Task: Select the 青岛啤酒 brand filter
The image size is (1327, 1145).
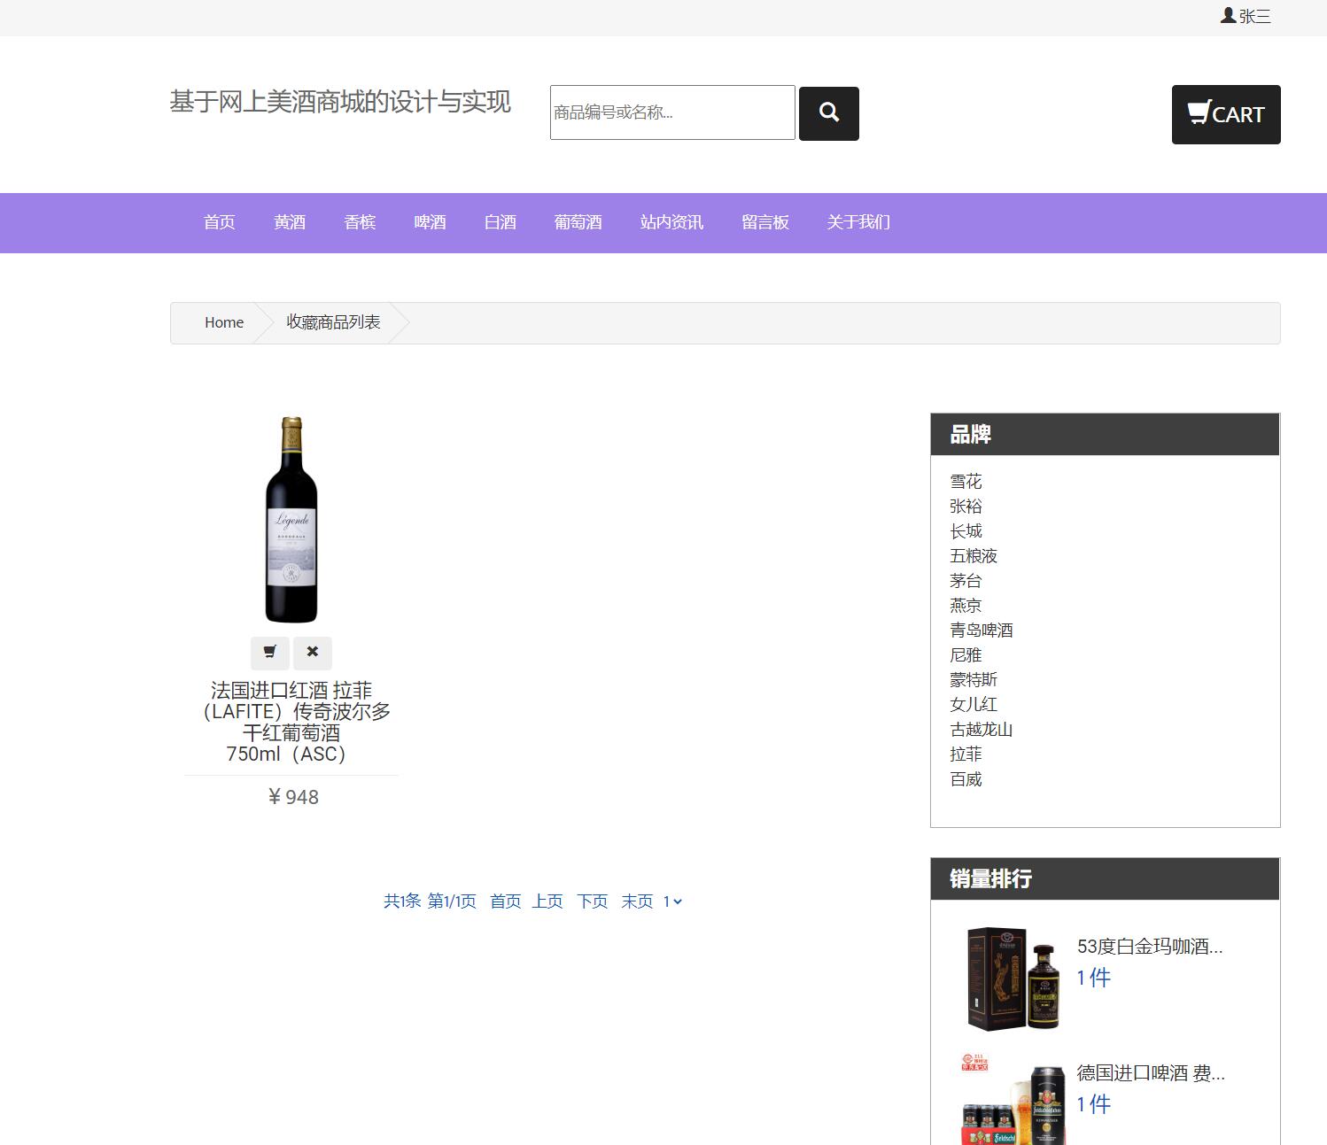Action: (x=981, y=631)
